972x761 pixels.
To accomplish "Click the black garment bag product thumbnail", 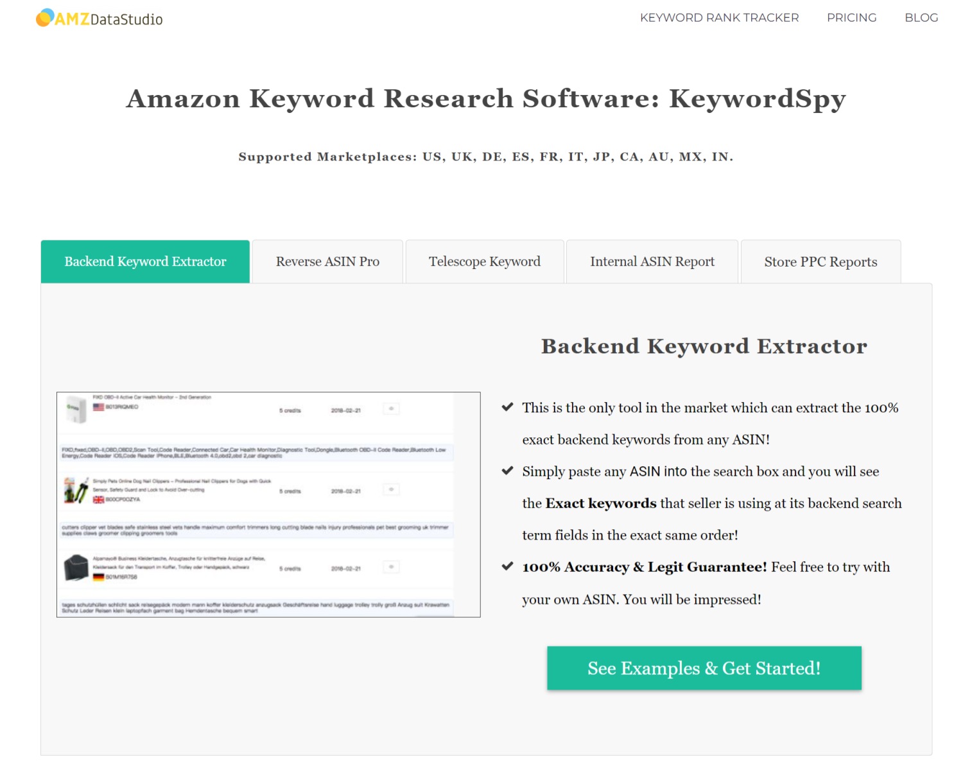I will point(76,568).
